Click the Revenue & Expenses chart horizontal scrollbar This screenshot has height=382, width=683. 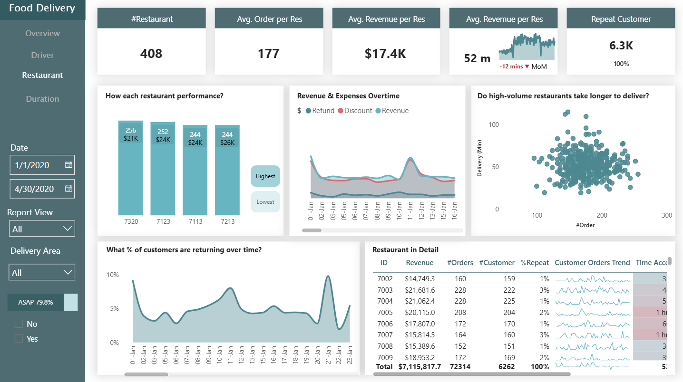tap(312, 230)
